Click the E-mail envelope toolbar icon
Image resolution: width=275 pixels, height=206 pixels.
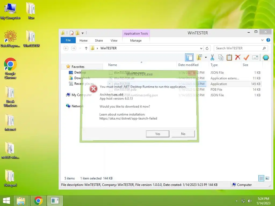[255, 57]
